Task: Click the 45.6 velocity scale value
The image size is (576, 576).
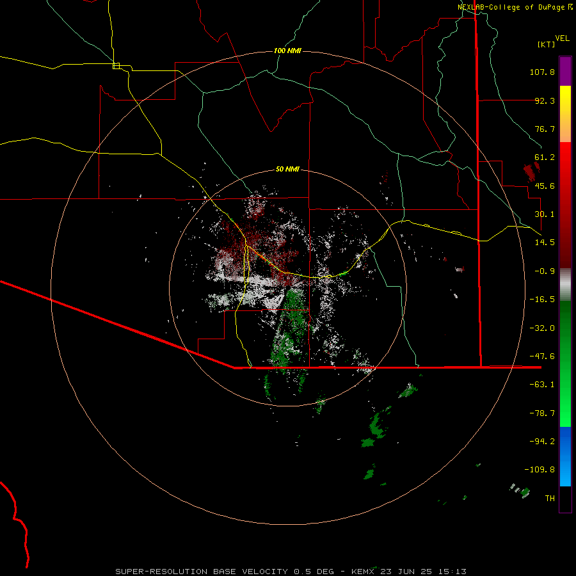Action: 545,186
